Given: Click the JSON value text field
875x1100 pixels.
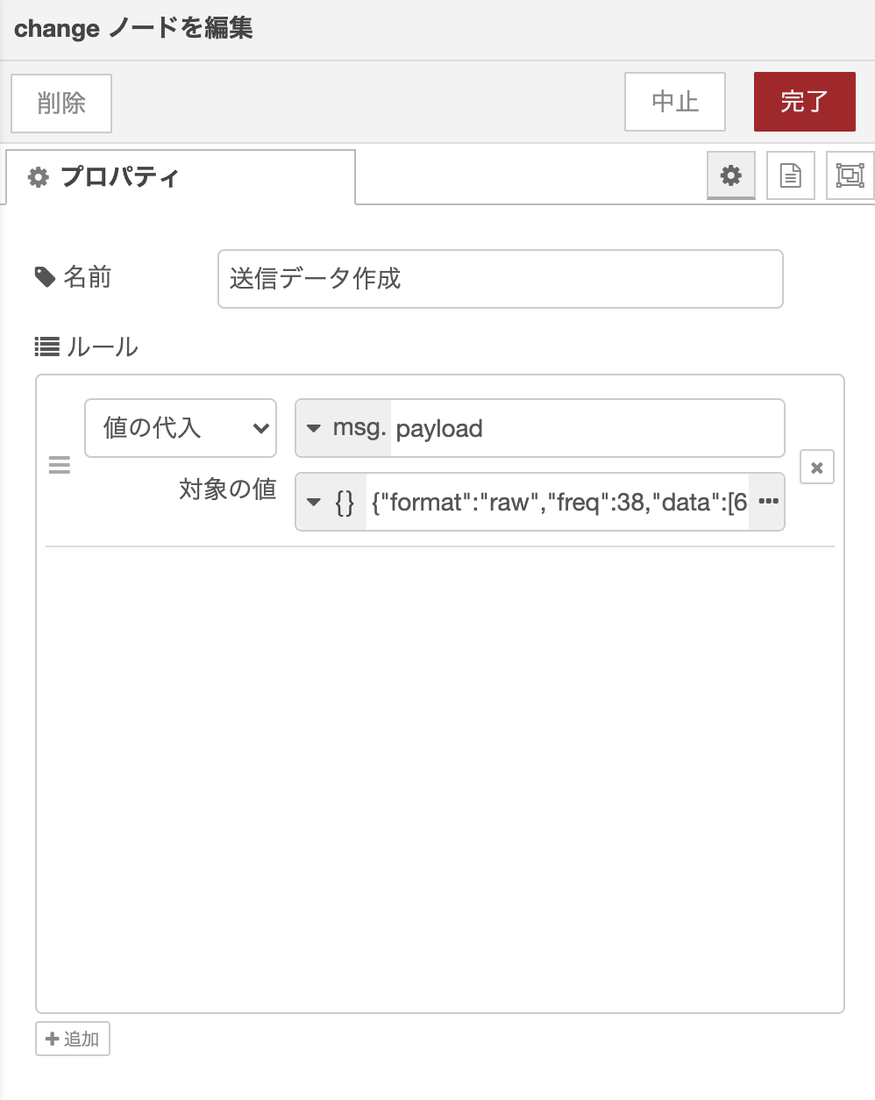Looking at the screenshot, I should (558, 502).
